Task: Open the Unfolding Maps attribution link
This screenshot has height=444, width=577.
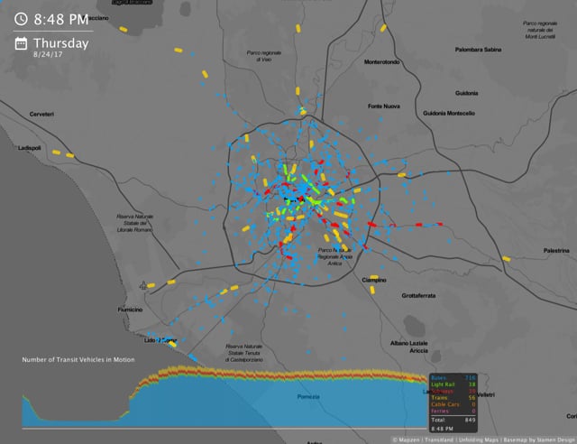Action: (x=479, y=440)
